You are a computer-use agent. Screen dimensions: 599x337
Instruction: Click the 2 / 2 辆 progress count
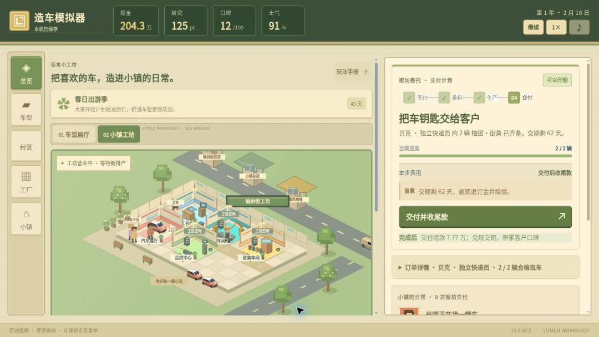(563, 148)
